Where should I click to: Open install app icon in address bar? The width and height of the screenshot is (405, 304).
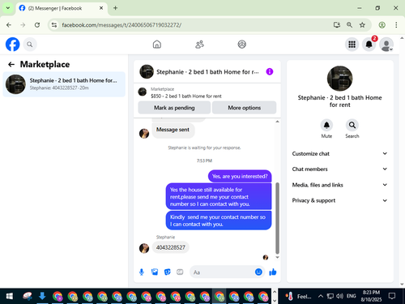[x=336, y=25]
